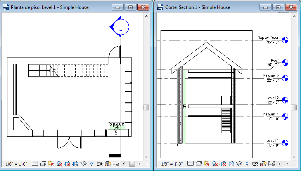
Task: Click the 'Level 1' level name in section
Action: point(273,141)
